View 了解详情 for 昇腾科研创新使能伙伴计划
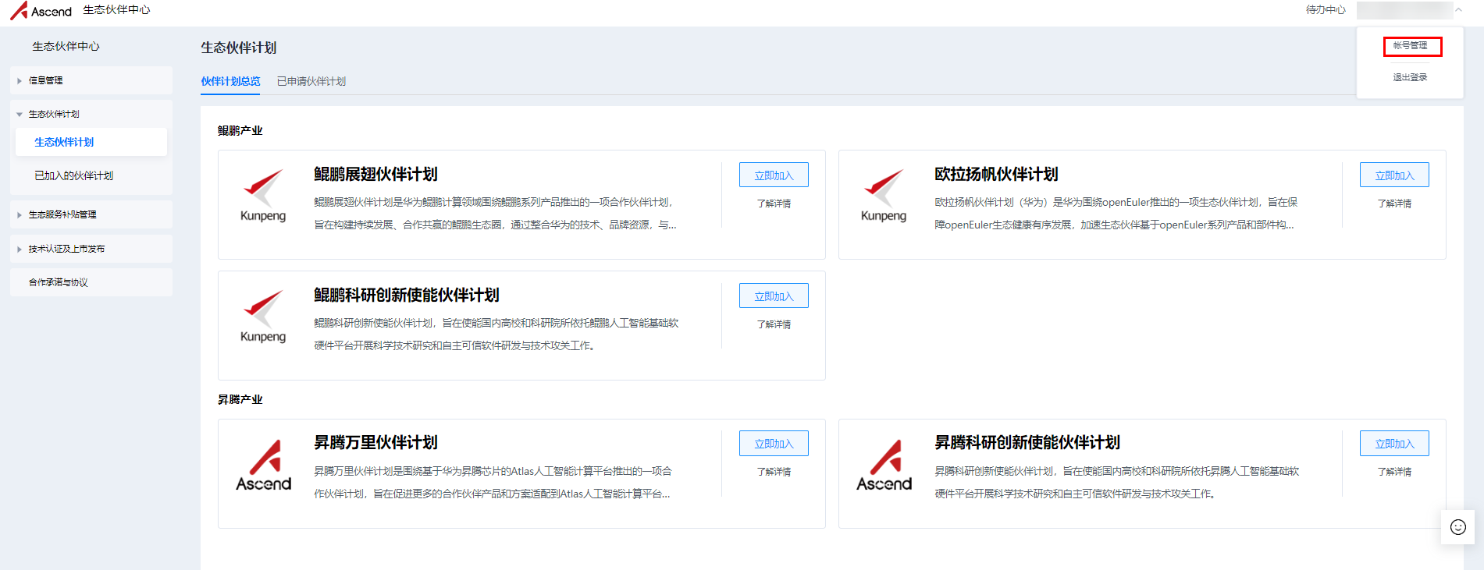Viewport: 1484px width, 570px height. 1394,472
